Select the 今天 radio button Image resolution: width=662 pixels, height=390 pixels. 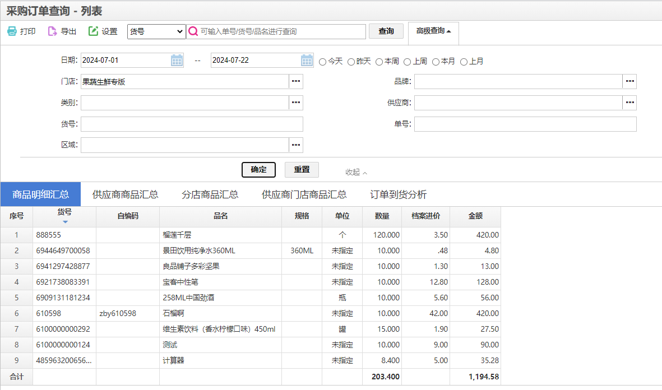pos(322,62)
